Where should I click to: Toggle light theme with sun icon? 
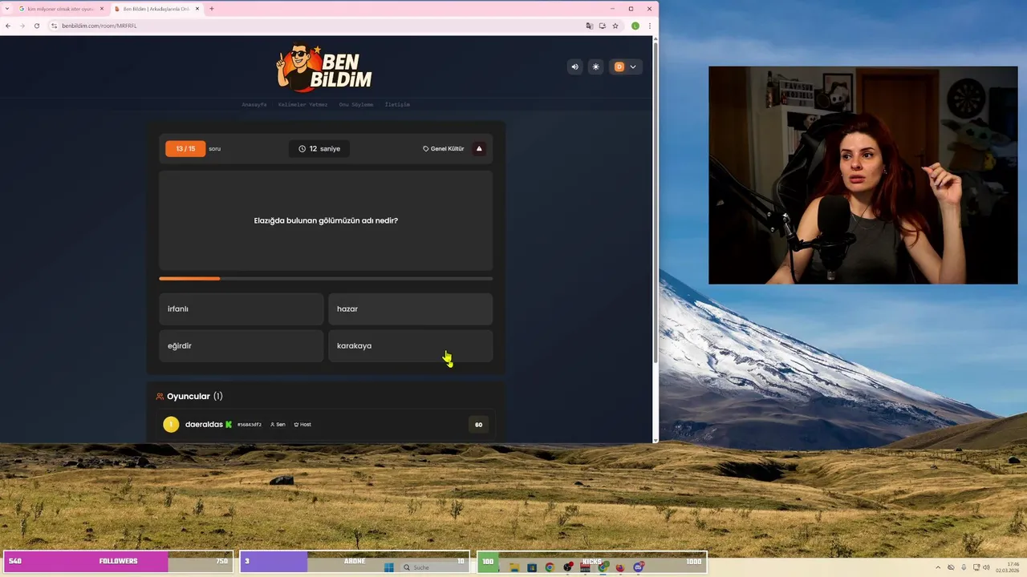595,67
